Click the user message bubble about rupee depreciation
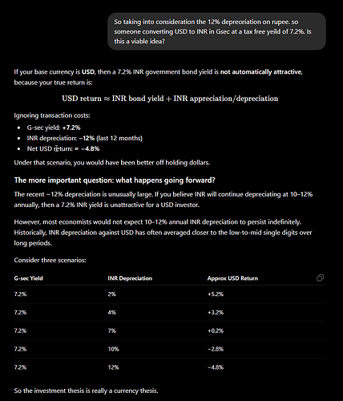 point(216,31)
